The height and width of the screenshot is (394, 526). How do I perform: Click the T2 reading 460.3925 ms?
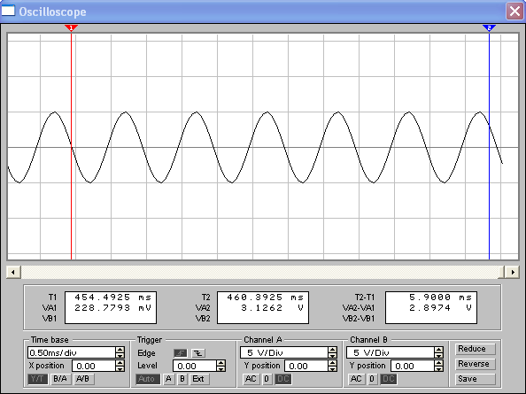coord(266,297)
